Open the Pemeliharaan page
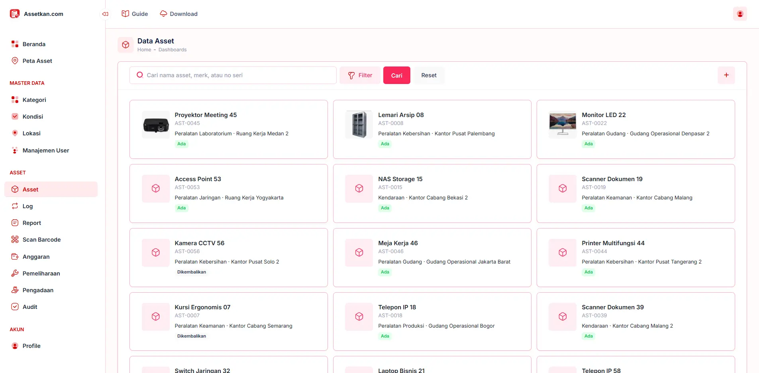This screenshot has height=373, width=759. click(x=51, y=273)
